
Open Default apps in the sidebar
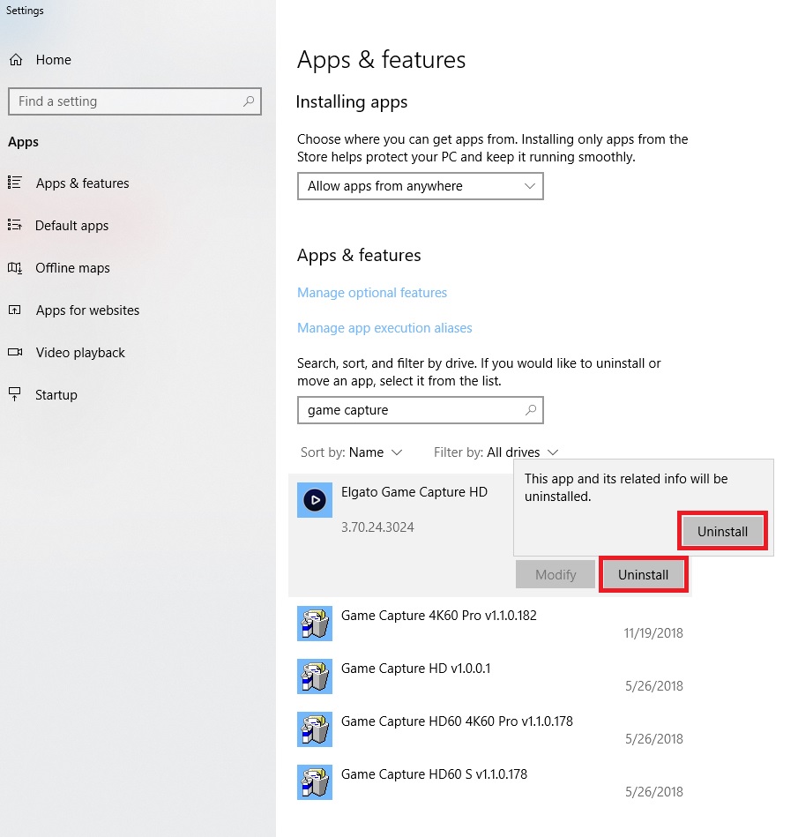pyautogui.click(x=71, y=226)
